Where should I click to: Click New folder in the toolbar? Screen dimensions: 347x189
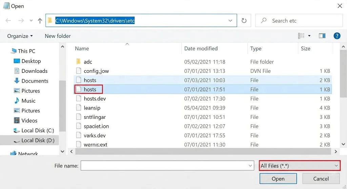click(x=58, y=36)
